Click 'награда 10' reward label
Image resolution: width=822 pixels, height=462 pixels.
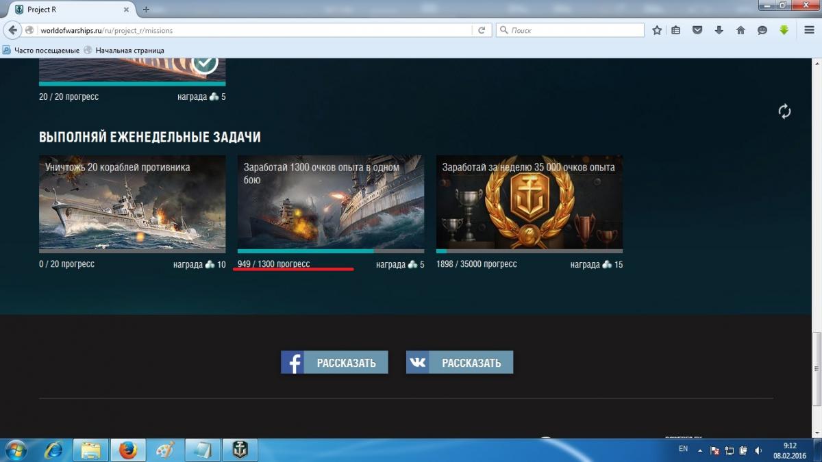tap(199, 265)
